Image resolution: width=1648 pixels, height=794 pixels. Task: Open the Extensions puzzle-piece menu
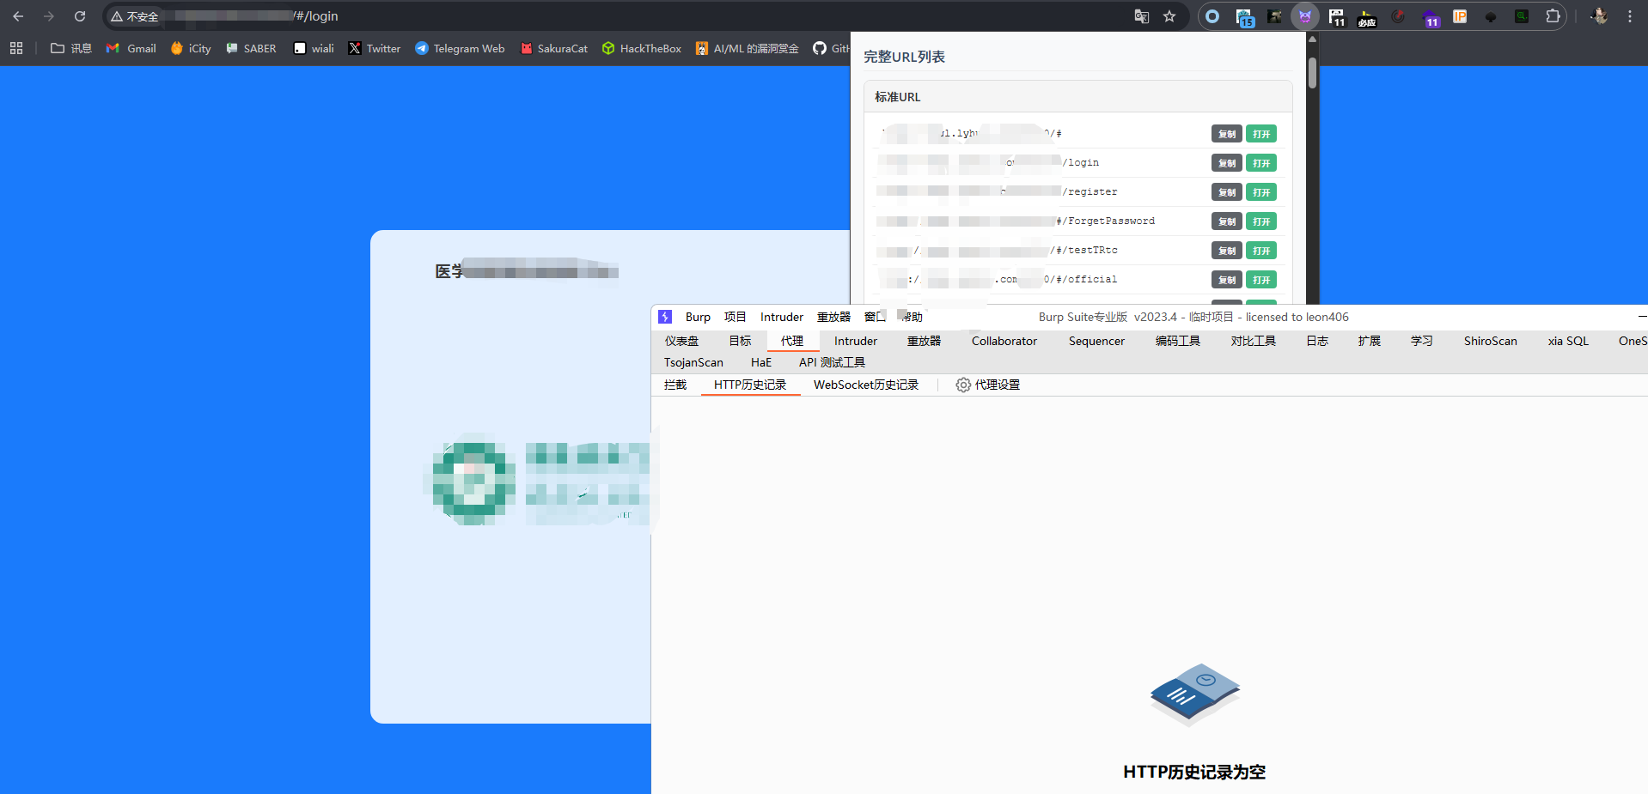pyautogui.click(x=1553, y=16)
